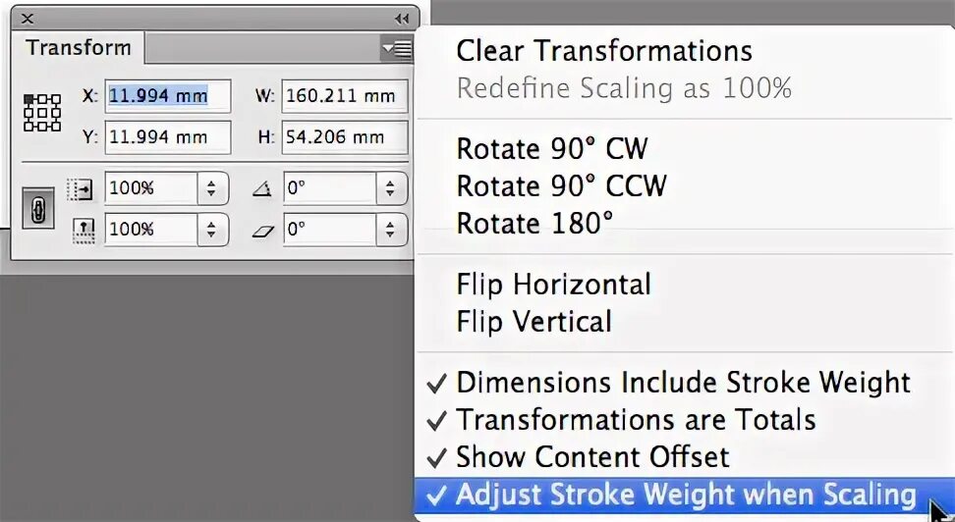Open the Transform panel flyout menu
Screen dimensions: 955x522
[x=397, y=48]
